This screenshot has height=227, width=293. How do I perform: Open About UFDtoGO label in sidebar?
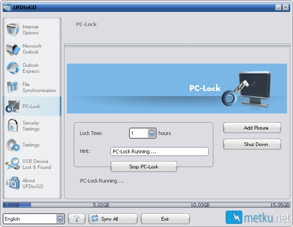pos(33,183)
